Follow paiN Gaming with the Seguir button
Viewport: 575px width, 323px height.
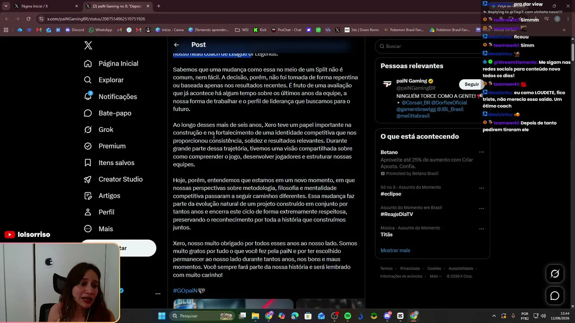[x=471, y=84]
